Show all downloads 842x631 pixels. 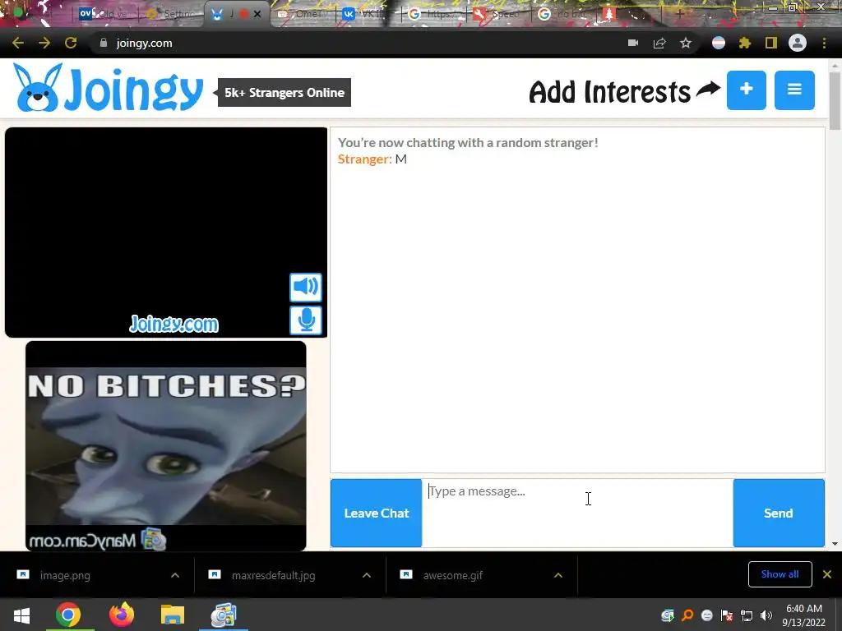(780, 574)
